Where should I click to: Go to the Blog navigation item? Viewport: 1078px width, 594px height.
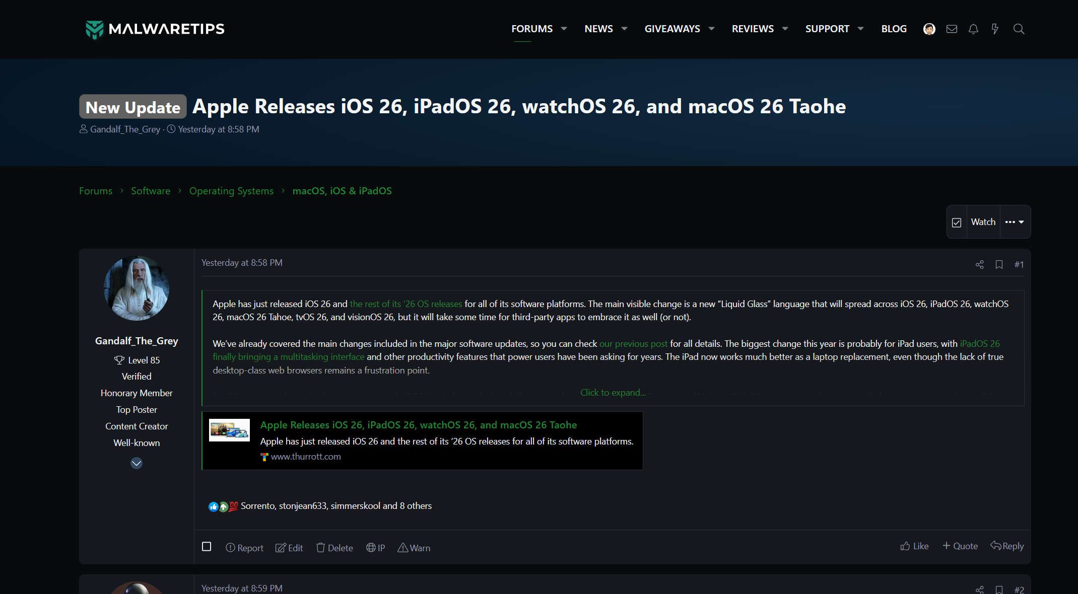[x=894, y=29]
